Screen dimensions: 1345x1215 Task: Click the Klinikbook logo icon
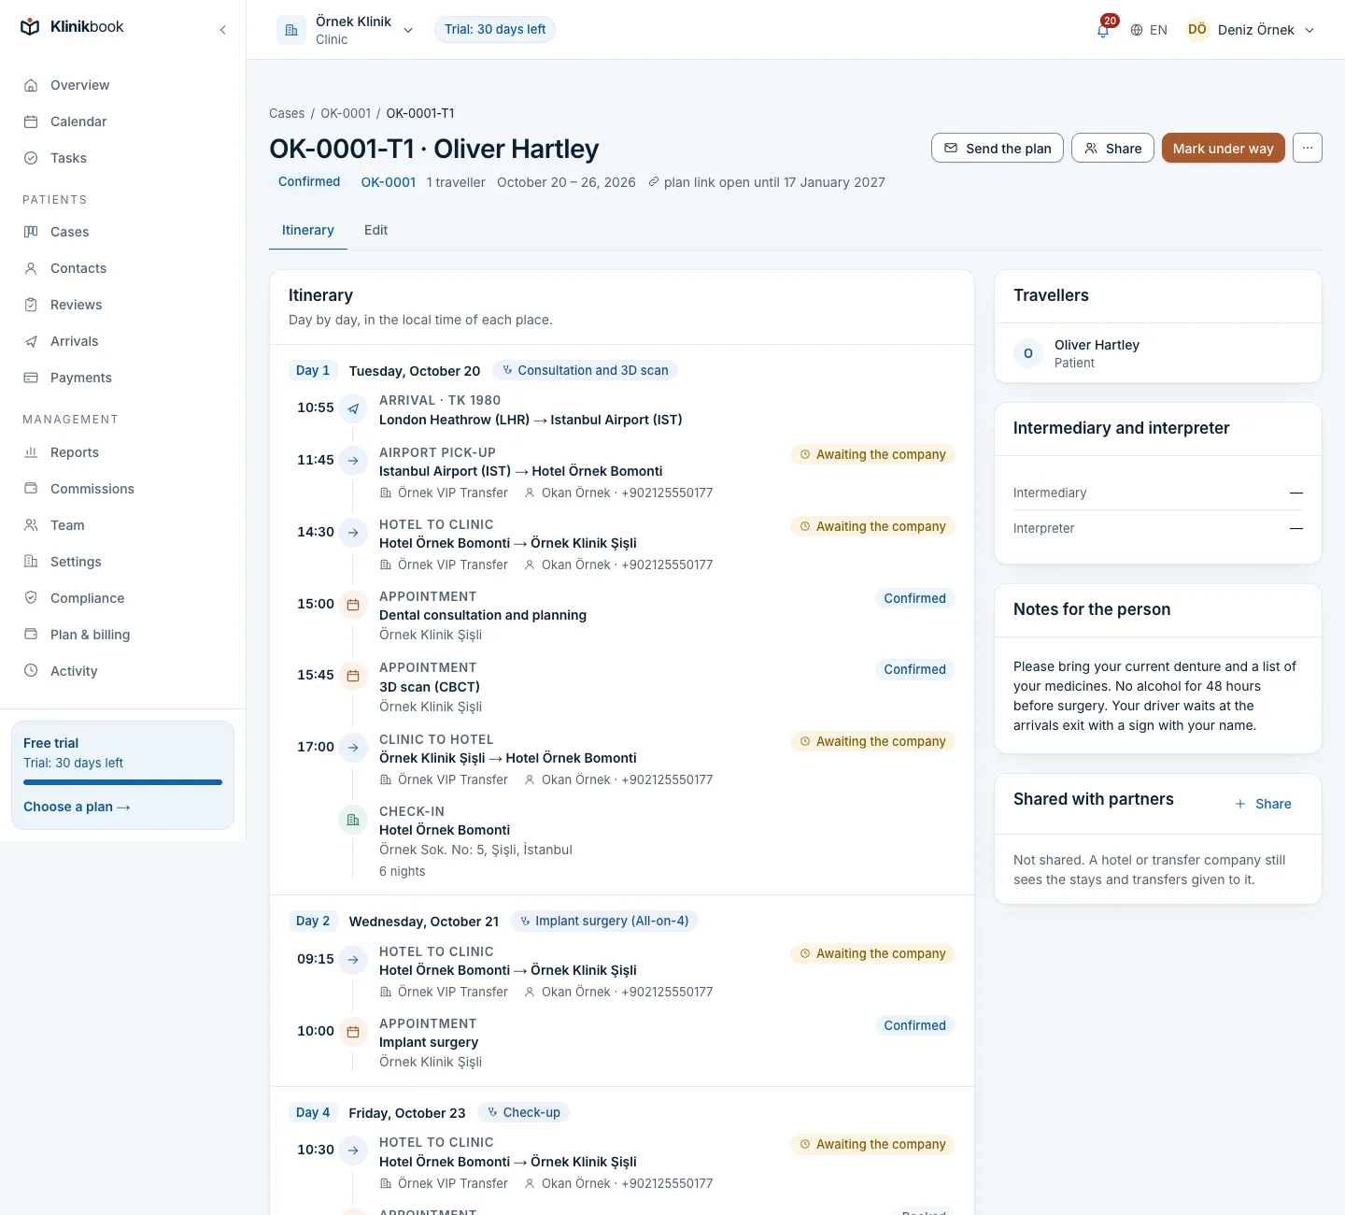[30, 27]
